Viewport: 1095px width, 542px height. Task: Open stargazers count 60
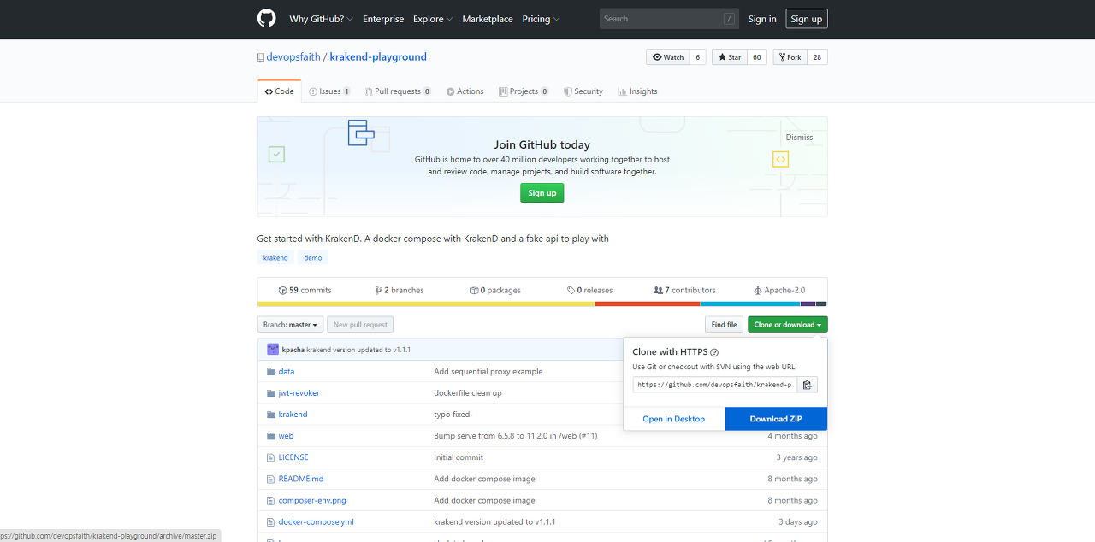point(757,57)
